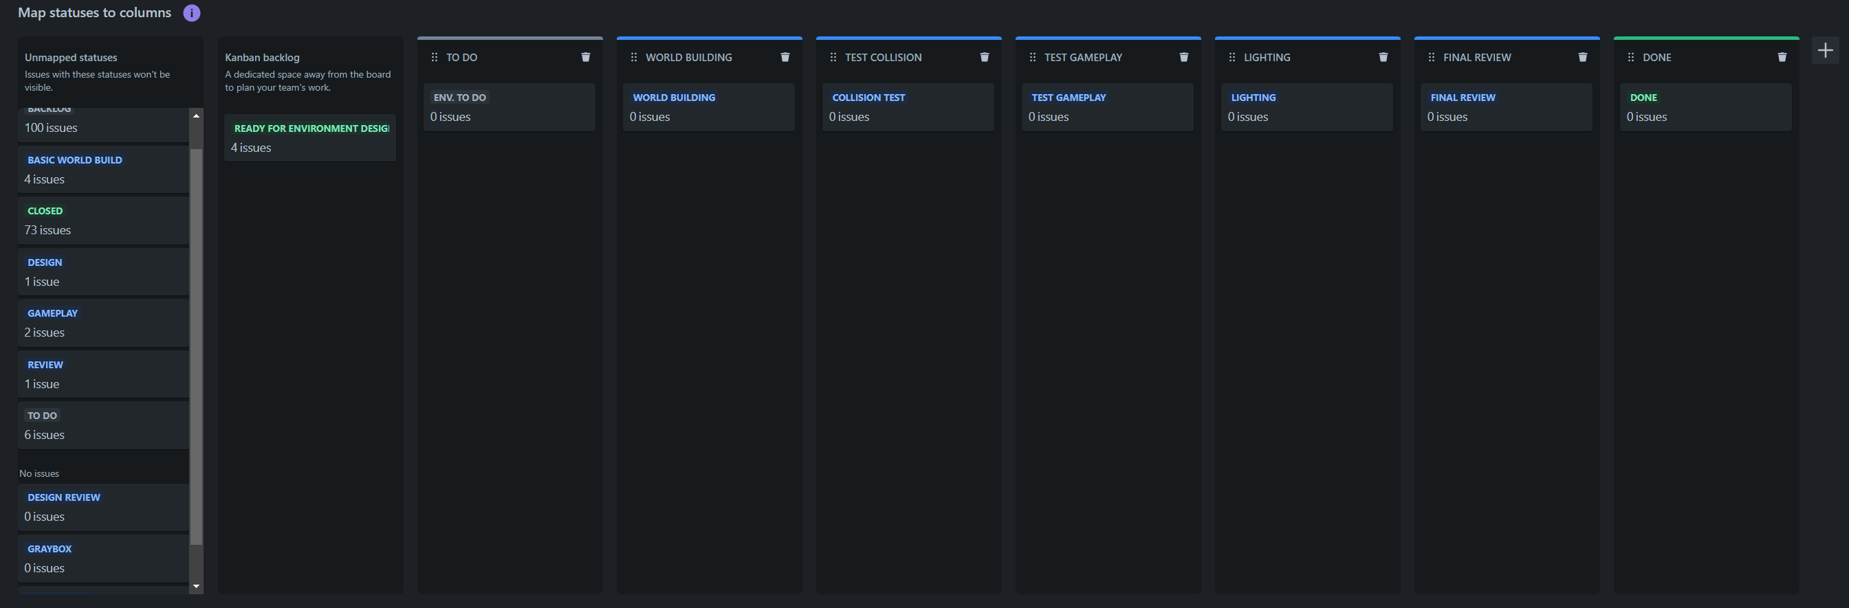1849x608 pixels.
Task: Select the GAMEPLAY status card
Action: pyautogui.click(x=103, y=323)
